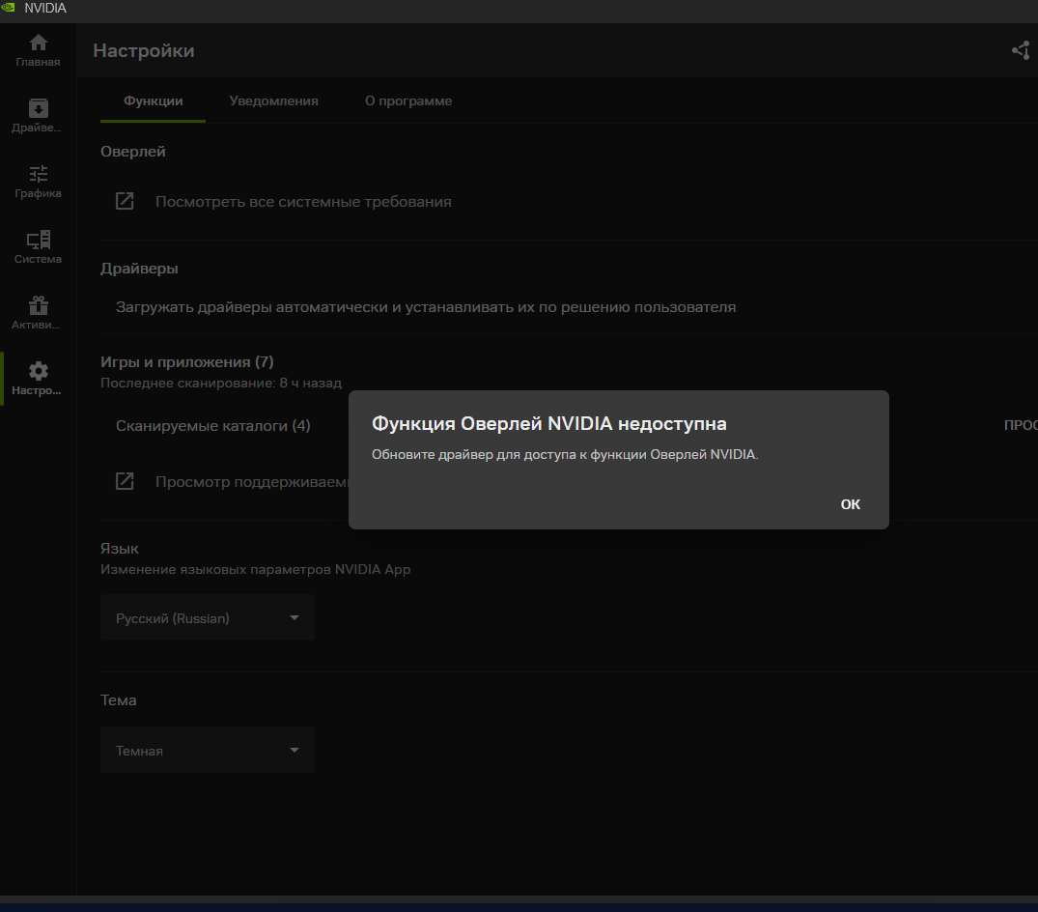Click the Драйверы section heading
The image size is (1038, 912).
(x=139, y=269)
